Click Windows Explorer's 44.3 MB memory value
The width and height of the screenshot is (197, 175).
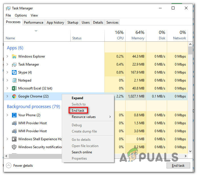pos(138,56)
